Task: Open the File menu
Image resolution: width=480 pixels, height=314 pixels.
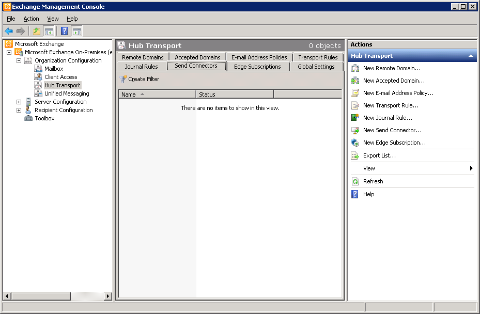Action: pos(11,19)
